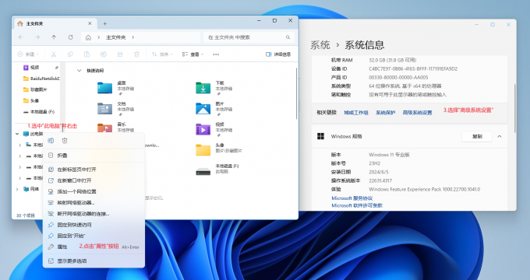Click the rename icon atop the context menu

(x=51, y=140)
